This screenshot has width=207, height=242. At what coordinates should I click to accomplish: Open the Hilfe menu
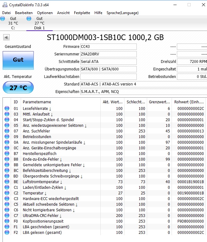98,13
